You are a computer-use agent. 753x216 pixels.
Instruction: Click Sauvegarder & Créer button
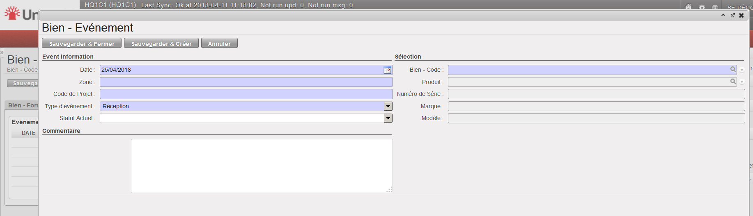(x=161, y=43)
